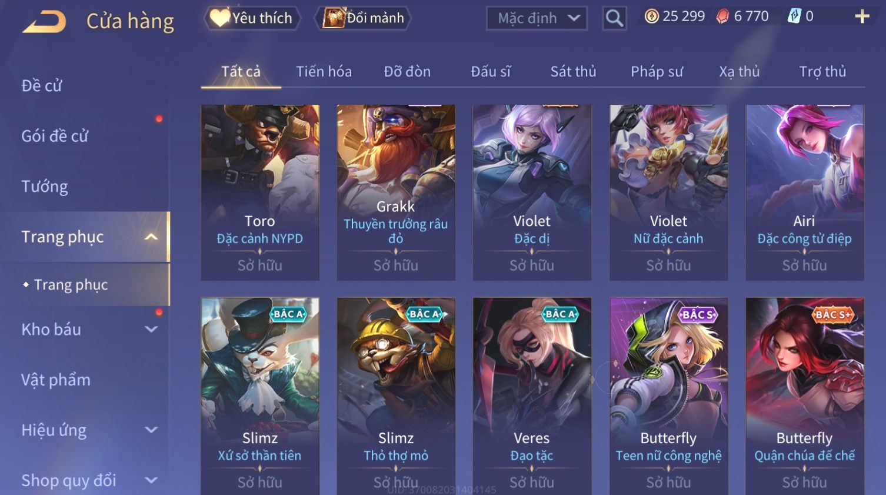Open the Mặc định sort dropdown

[537, 18]
